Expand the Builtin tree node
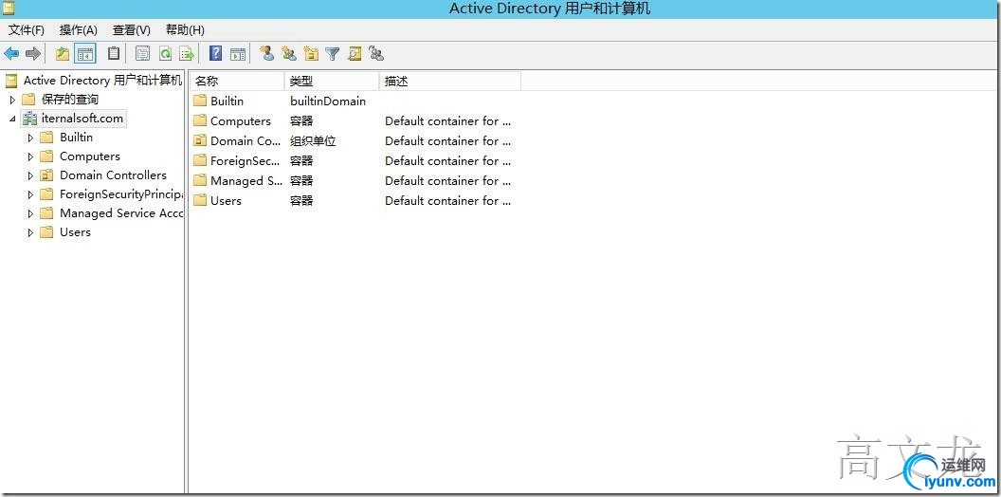This screenshot has height=497, width=1001. [x=30, y=138]
